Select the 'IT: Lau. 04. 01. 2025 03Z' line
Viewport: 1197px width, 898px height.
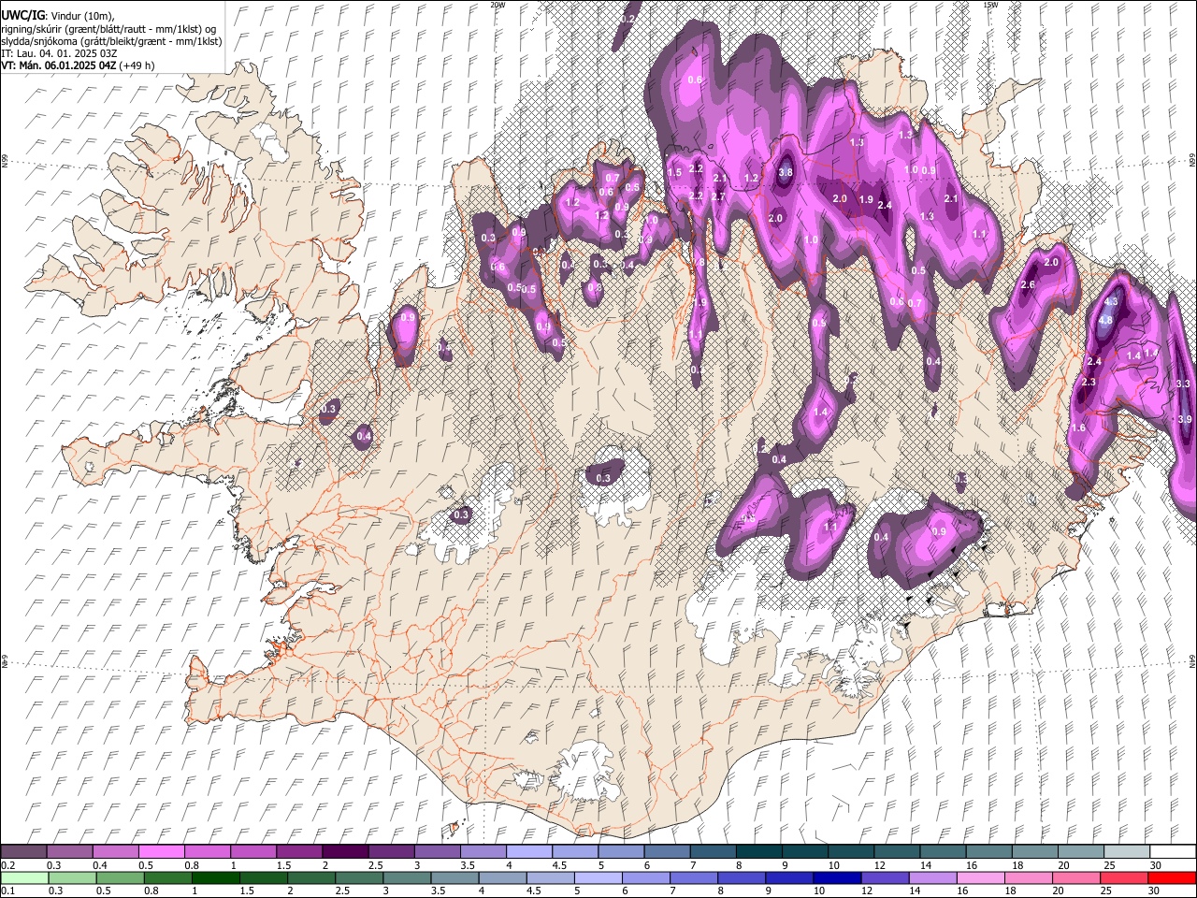tap(60, 53)
